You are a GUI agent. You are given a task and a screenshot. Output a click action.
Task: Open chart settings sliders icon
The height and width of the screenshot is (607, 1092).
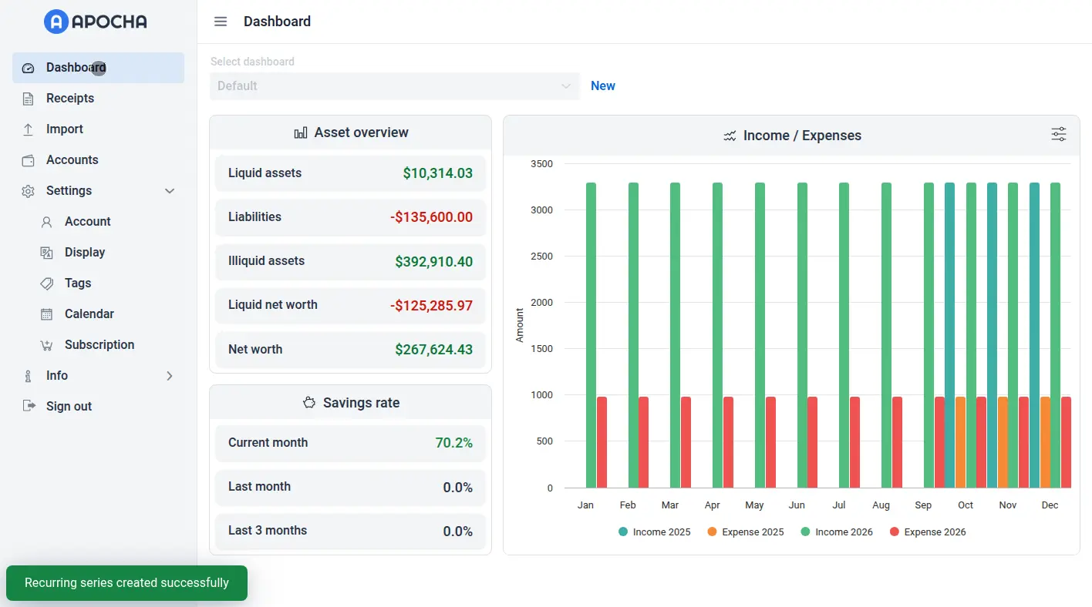pos(1058,135)
